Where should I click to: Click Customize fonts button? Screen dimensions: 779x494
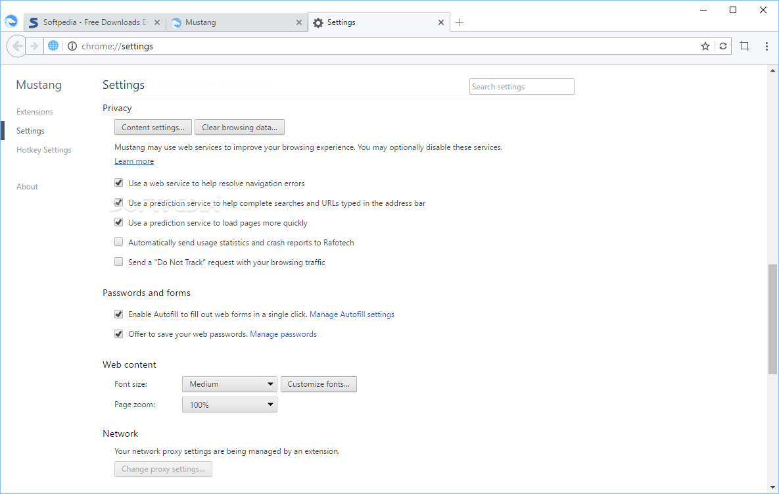tap(318, 384)
